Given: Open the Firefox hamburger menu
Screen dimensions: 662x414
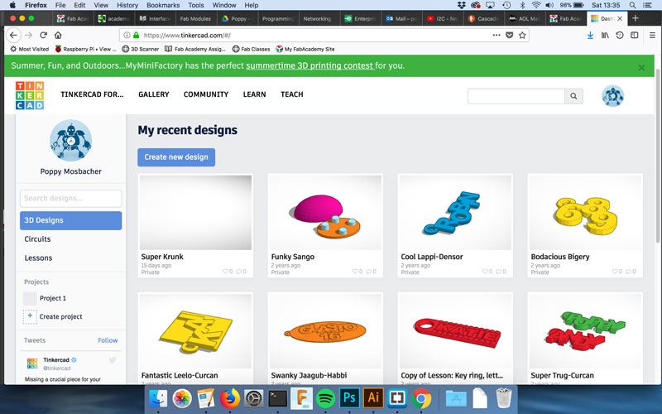Looking at the screenshot, I should click(x=652, y=35).
